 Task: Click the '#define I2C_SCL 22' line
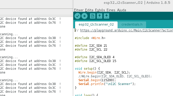[91, 50]
